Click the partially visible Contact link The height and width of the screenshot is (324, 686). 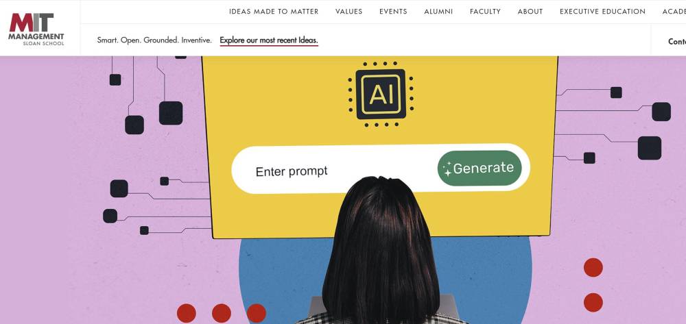pos(677,42)
